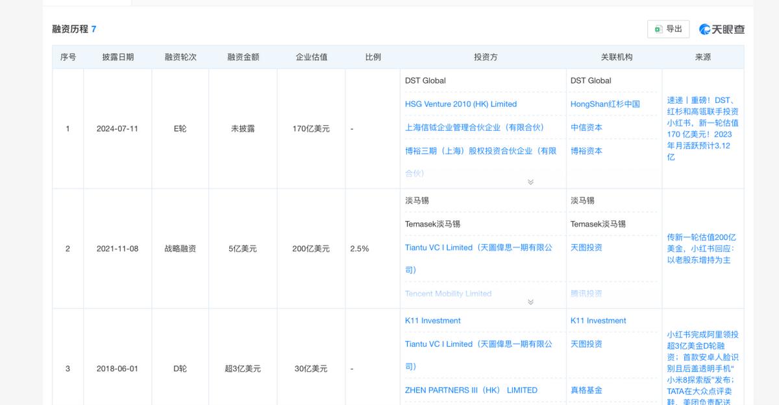Open ZHEN PARTNERS III (HK) LIMITED link
This screenshot has height=405, width=779.
click(471, 390)
